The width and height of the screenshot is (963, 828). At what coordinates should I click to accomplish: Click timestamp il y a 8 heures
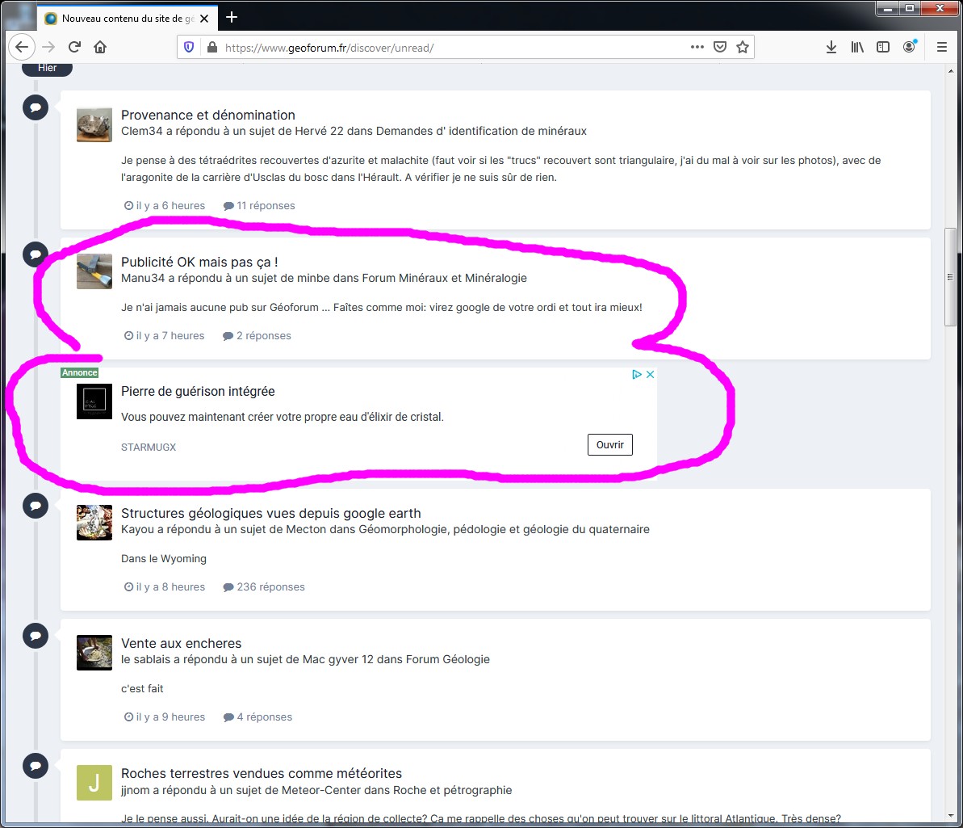165,587
